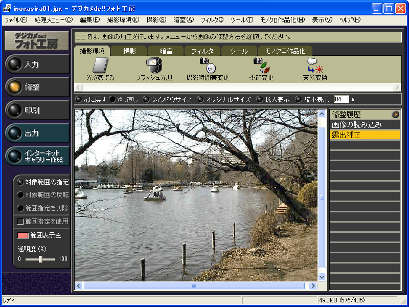Open the 編集(E) menu
Image resolution: width=409 pixels, height=307 pixels.
(x=90, y=20)
